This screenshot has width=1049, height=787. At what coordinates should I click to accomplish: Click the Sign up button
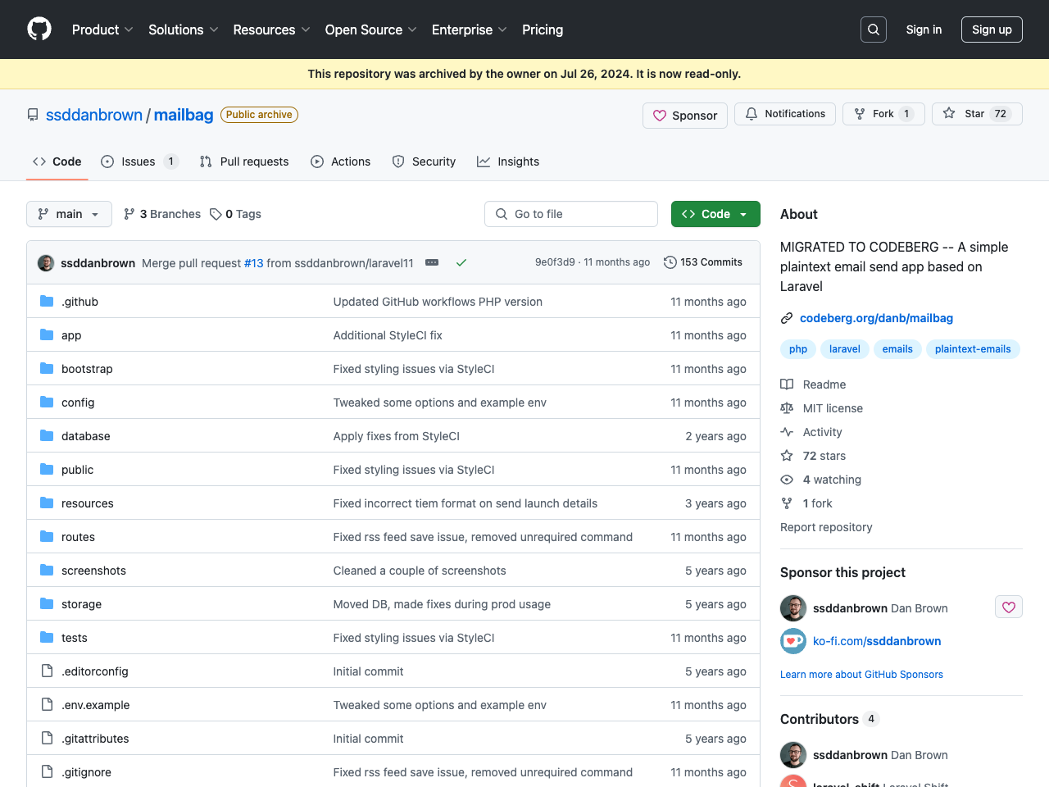[992, 30]
